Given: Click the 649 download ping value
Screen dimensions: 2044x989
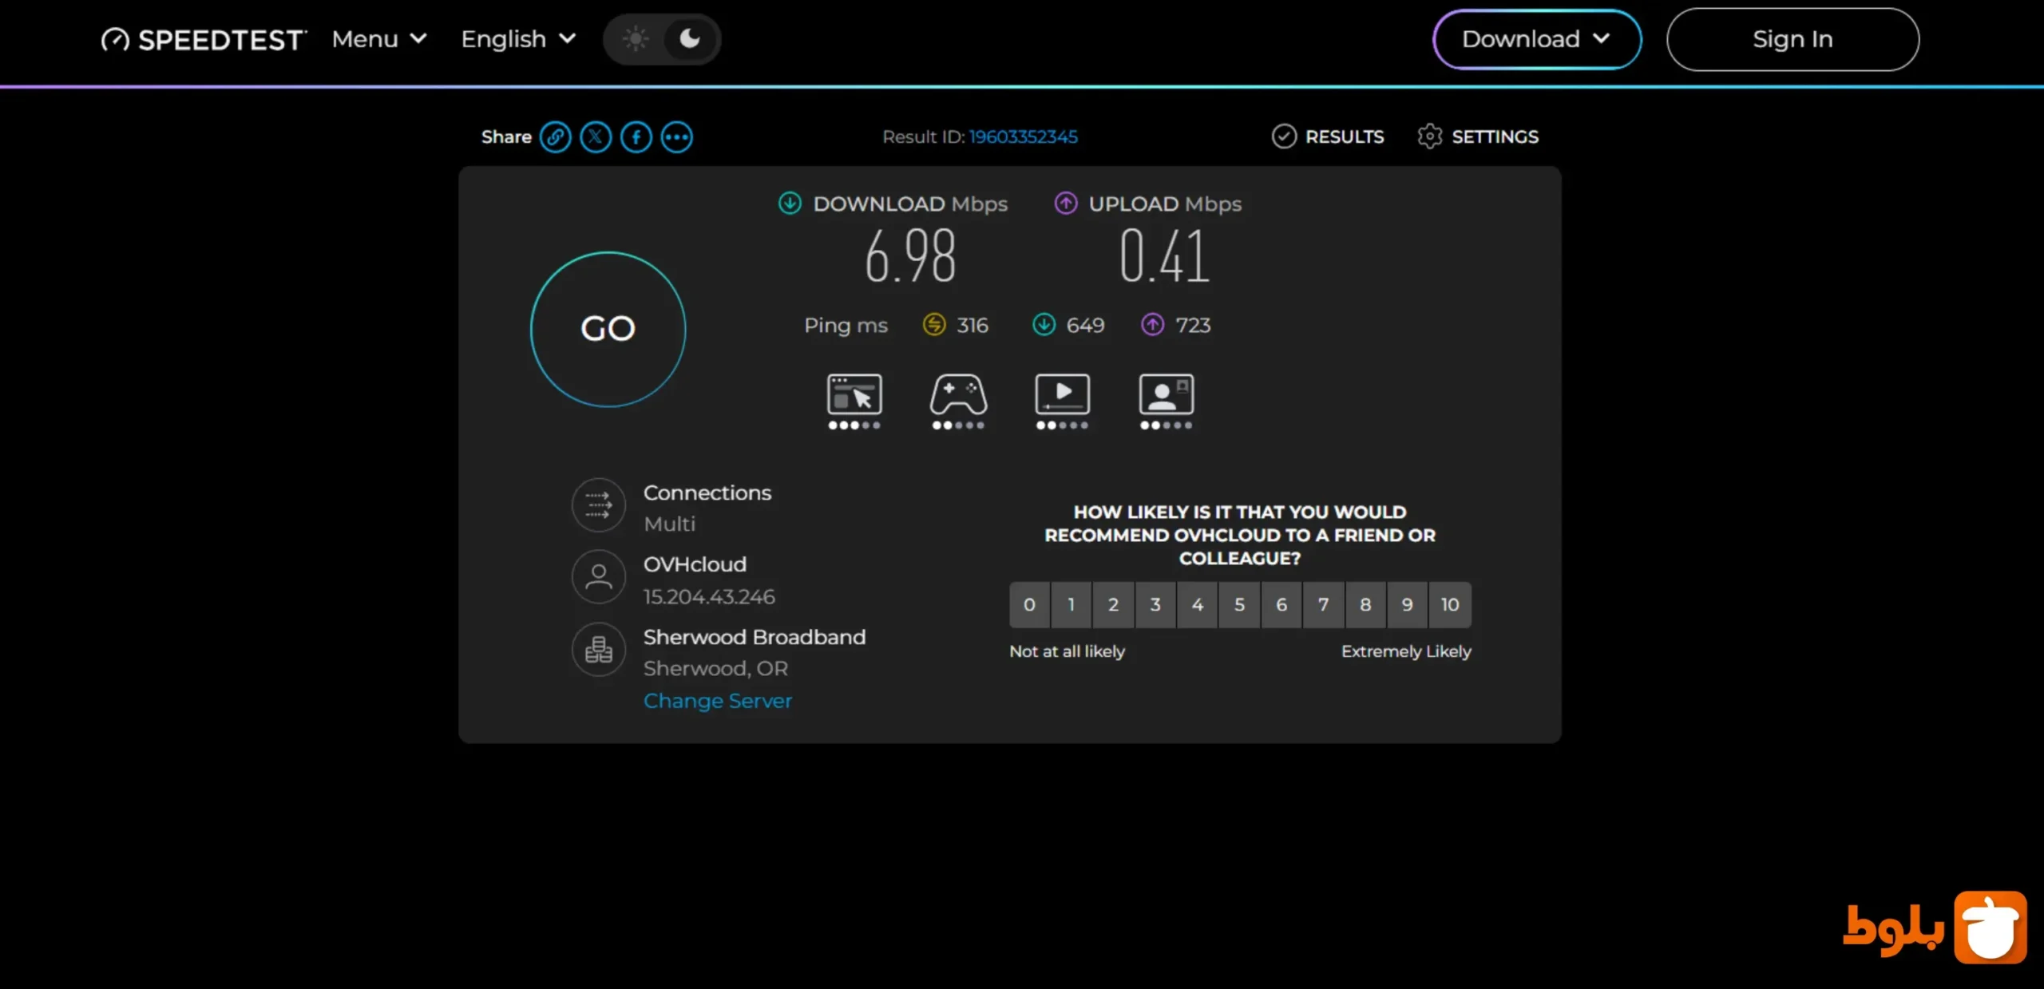Looking at the screenshot, I should [x=1085, y=325].
